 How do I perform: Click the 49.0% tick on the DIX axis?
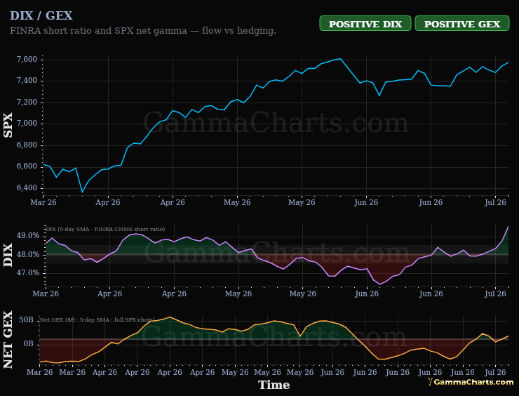[28, 236]
